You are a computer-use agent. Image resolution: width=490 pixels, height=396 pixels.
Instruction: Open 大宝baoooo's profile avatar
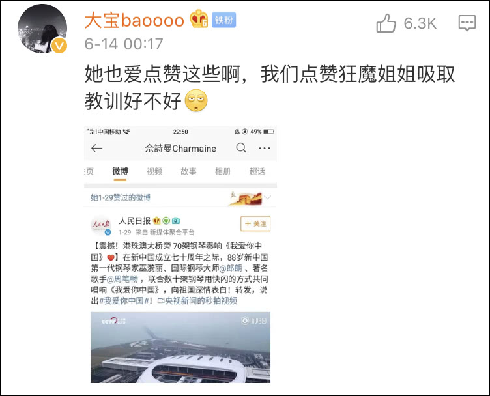tap(42, 29)
